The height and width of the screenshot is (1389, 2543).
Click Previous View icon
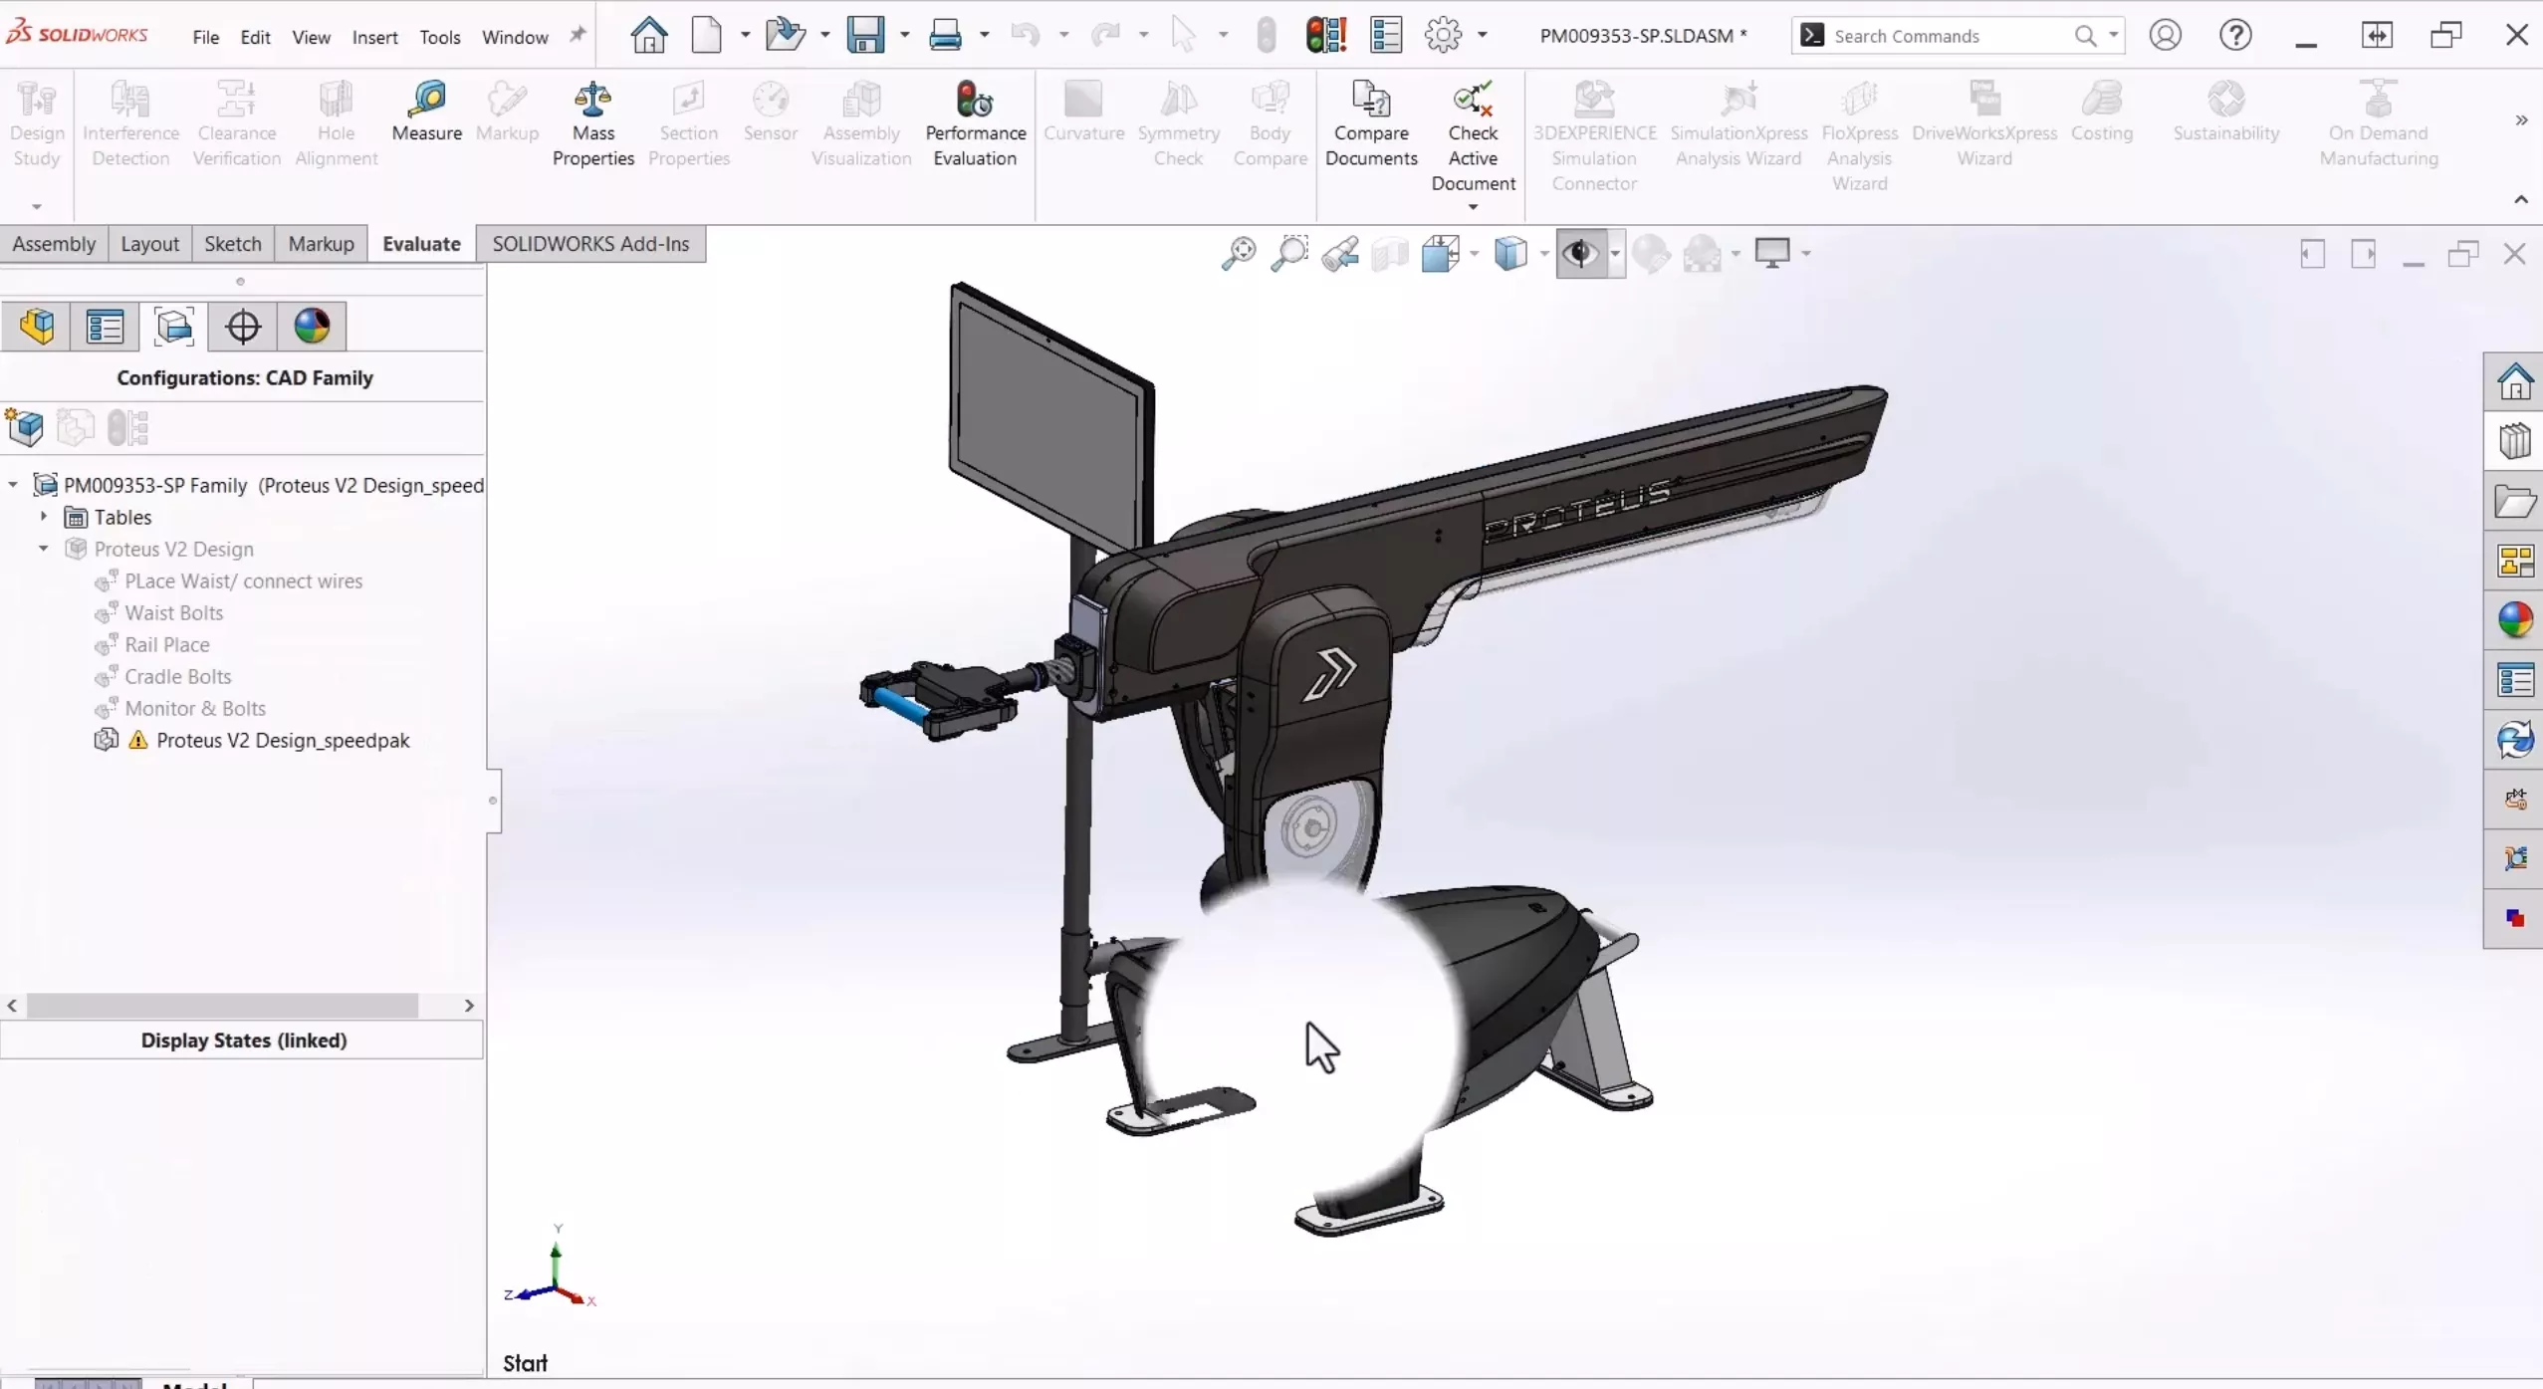1340,254
